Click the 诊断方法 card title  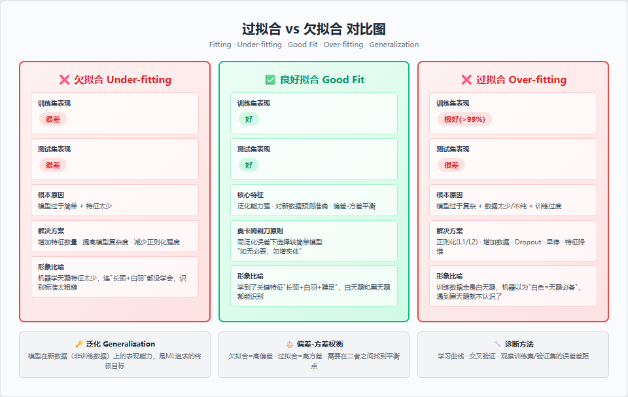(x=519, y=344)
